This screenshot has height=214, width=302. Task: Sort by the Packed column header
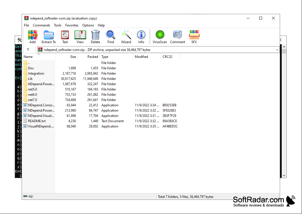click(88, 57)
